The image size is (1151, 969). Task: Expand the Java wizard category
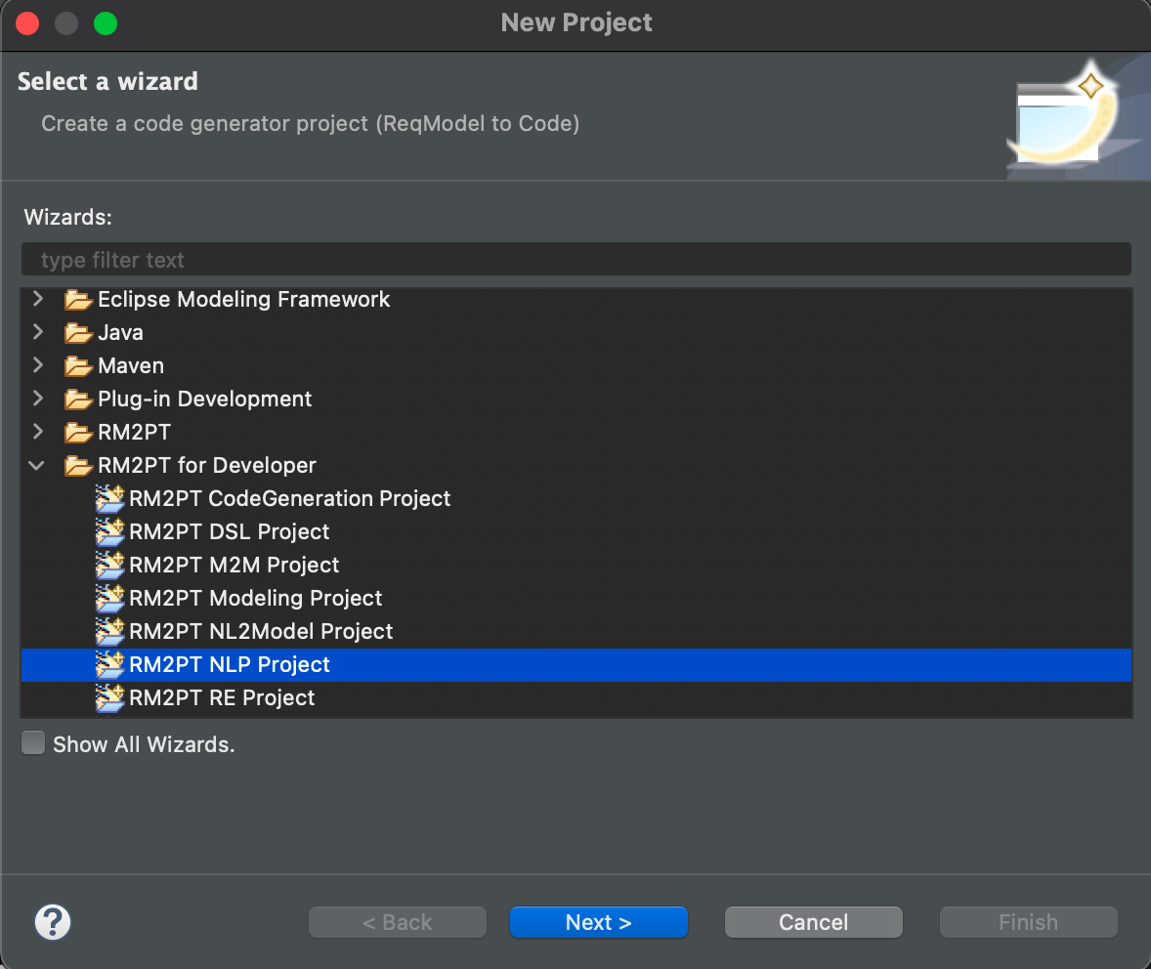point(38,332)
